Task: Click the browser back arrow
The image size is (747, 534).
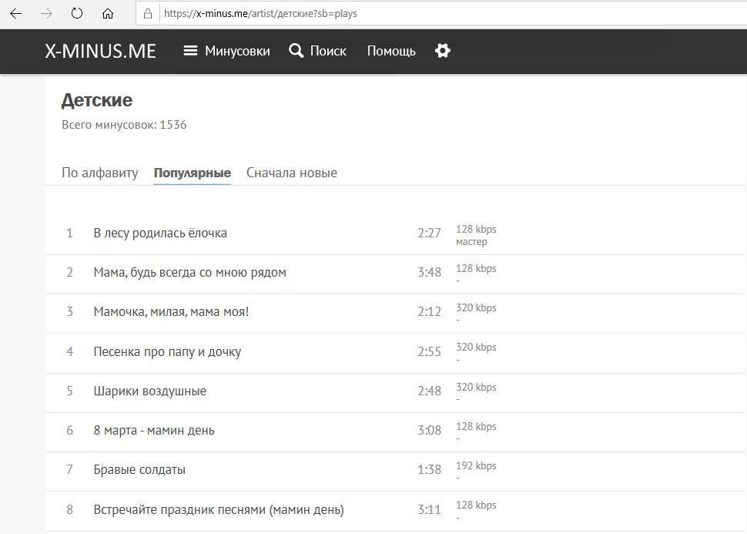Action: (15, 13)
